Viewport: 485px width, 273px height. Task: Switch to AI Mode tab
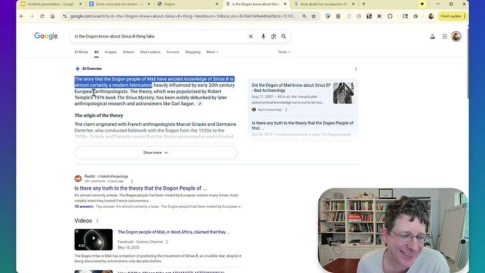81,52
